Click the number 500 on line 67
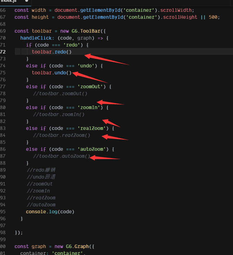Screen dimensions: 233x255 (213, 17)
